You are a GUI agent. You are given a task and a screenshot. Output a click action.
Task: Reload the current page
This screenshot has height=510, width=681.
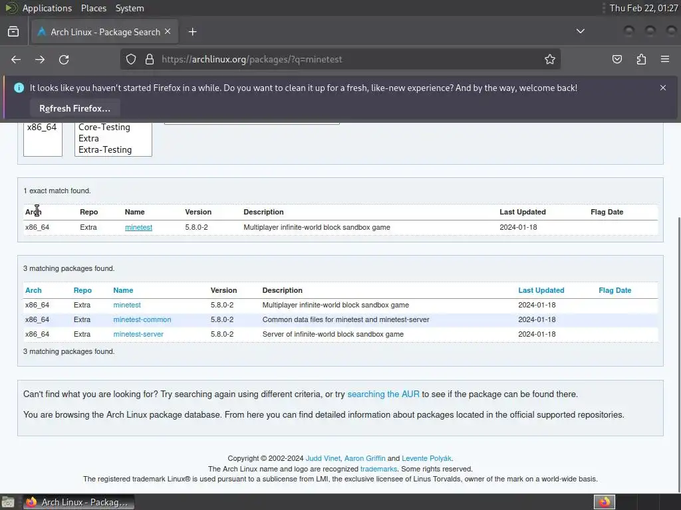[64, 59]
